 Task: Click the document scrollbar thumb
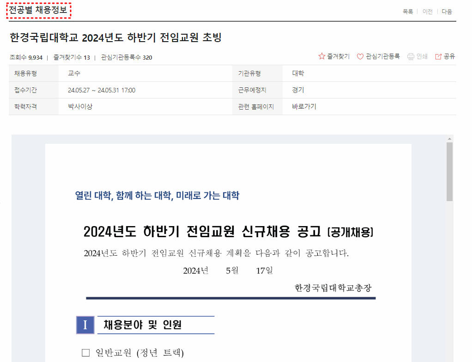click(x=449, y=172)
